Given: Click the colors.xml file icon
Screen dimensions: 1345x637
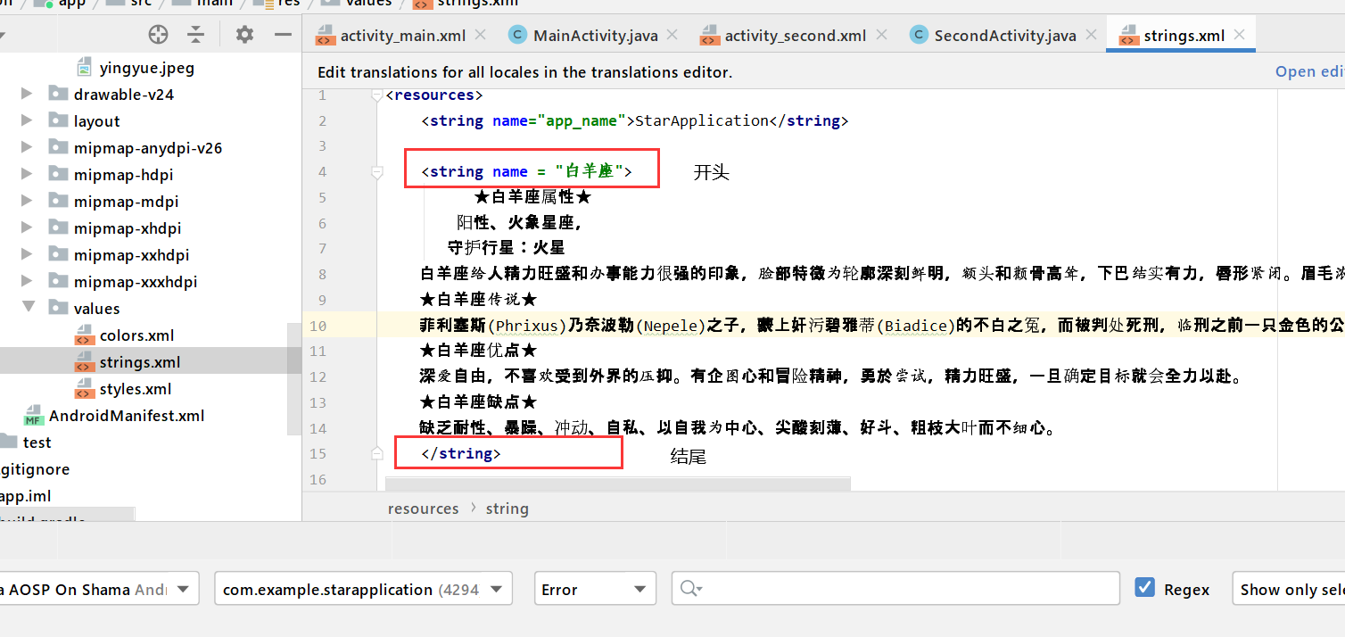Looking at the screenshot, I should 86,335.
